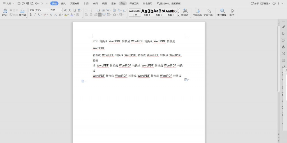Apply the Normal (正文) style
This screenshot has height=143, width=287.
point(135,12)
